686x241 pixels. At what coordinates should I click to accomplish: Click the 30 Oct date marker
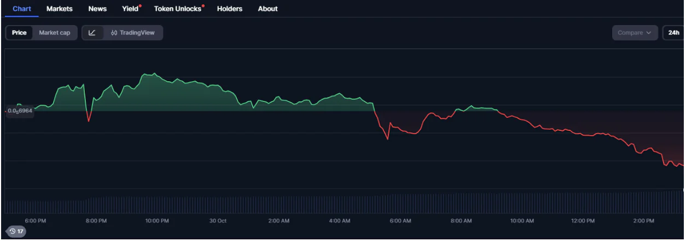click(x=218, y=221)
